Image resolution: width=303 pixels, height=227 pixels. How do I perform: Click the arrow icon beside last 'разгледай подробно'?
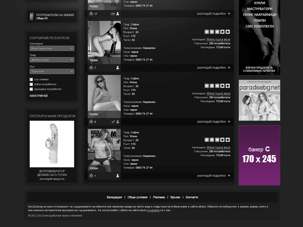tap(229, 176)
